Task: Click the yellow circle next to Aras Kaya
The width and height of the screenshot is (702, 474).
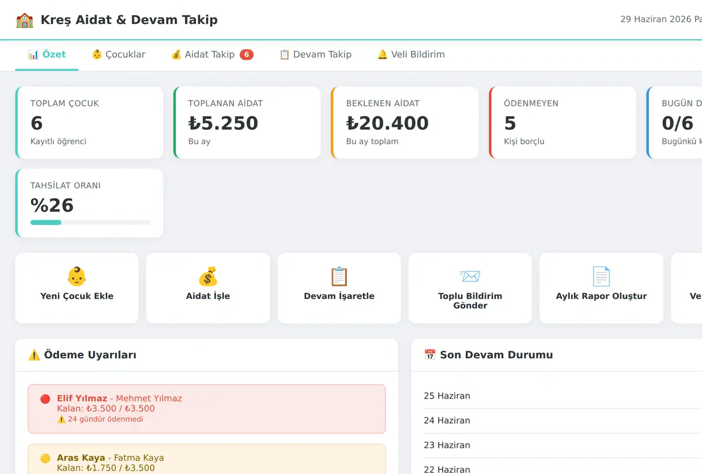Action: pos(45,458)
